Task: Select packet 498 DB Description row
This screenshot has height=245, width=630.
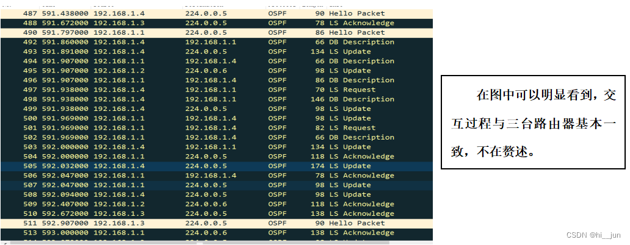Action: [x=217, y=99]
